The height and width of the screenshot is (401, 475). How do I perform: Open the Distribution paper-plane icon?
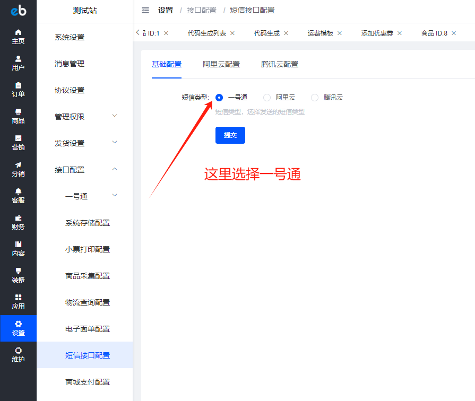click(x=18, y=165)
